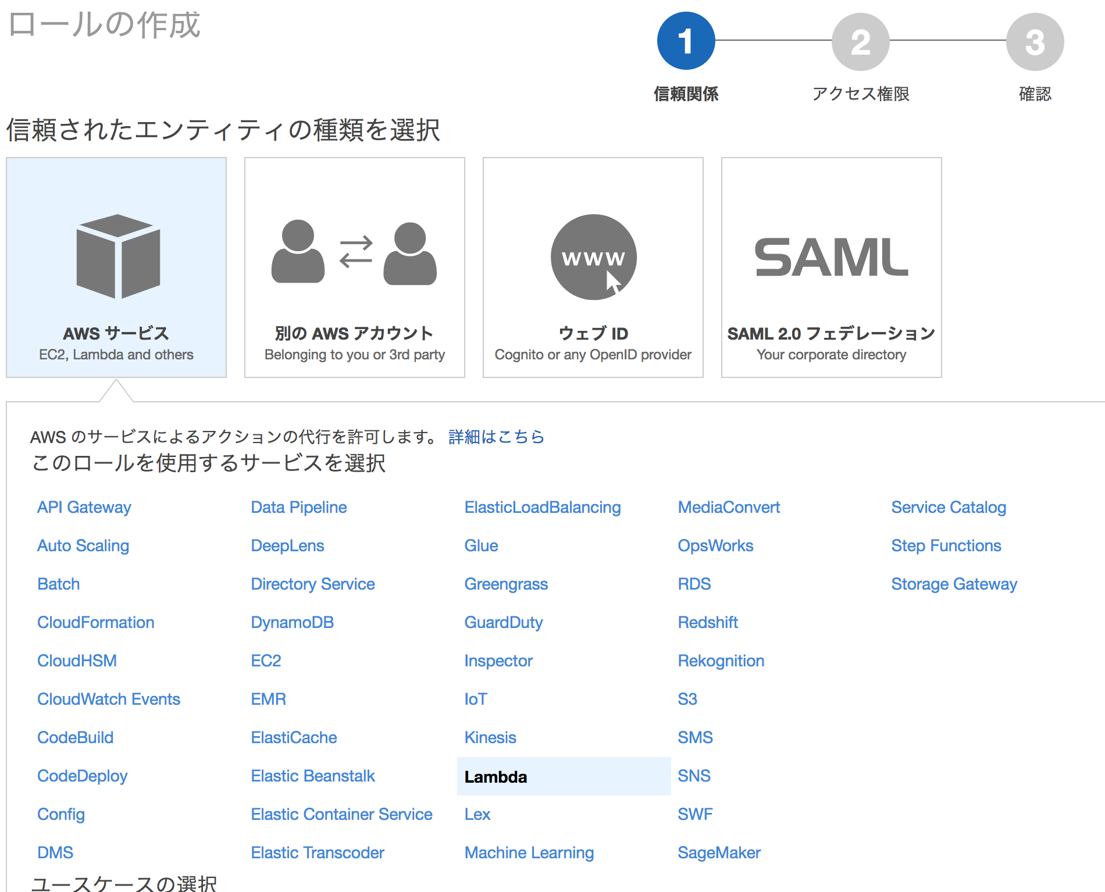Image resolution: width=1105 pixels, height=892 pixels.
Task: Pick CodeBuild service
Action: (76, 737)
